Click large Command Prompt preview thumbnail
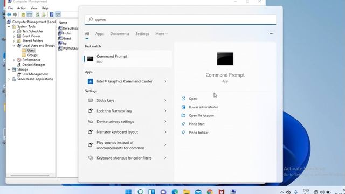Viewport: 345px width, 194px height. [x=225, y=59]
